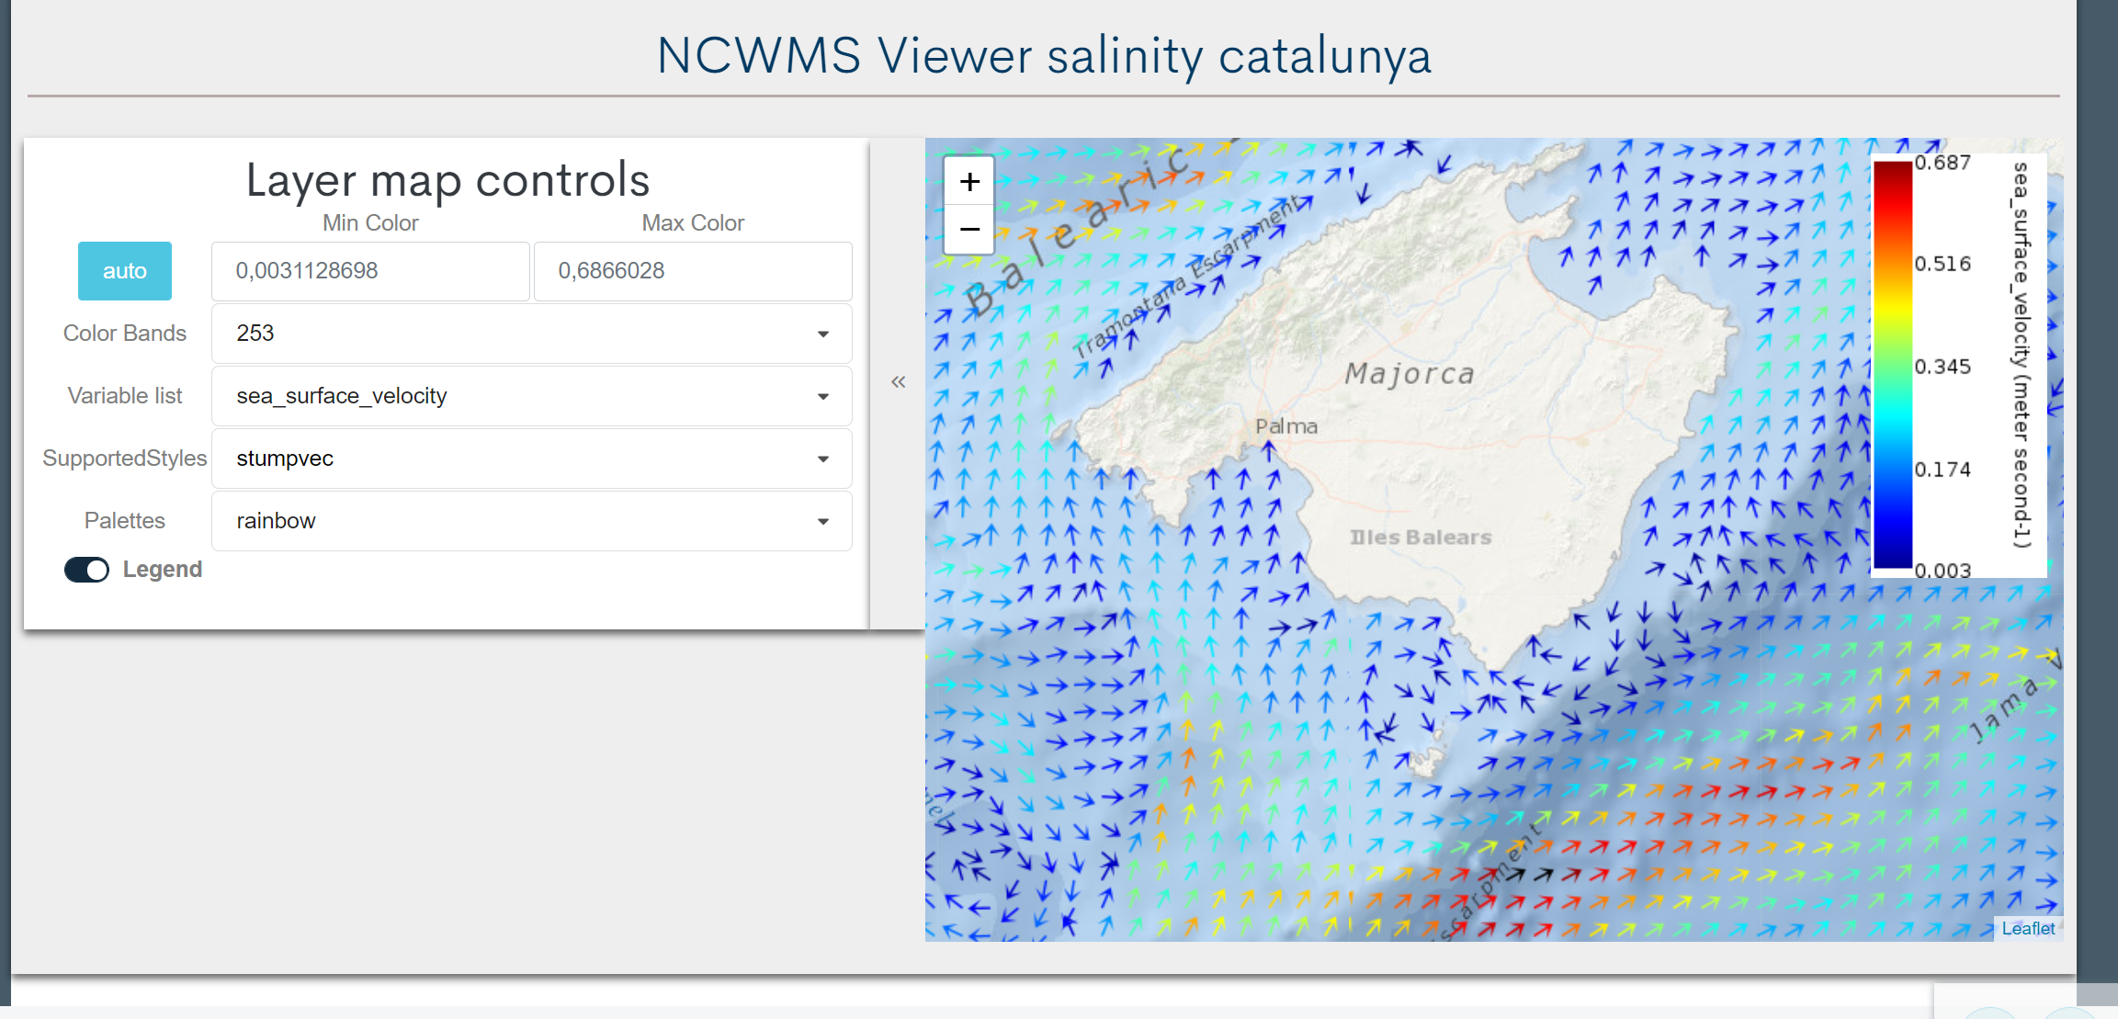Collapse the layer controls panel with the double chevron
Viewport: 2118px width, 1019px height.
pos(898,381)
